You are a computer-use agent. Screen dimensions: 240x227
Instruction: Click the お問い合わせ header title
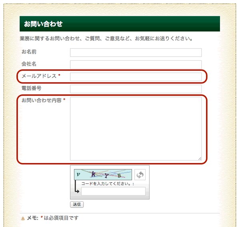click(x=43, y=24)
